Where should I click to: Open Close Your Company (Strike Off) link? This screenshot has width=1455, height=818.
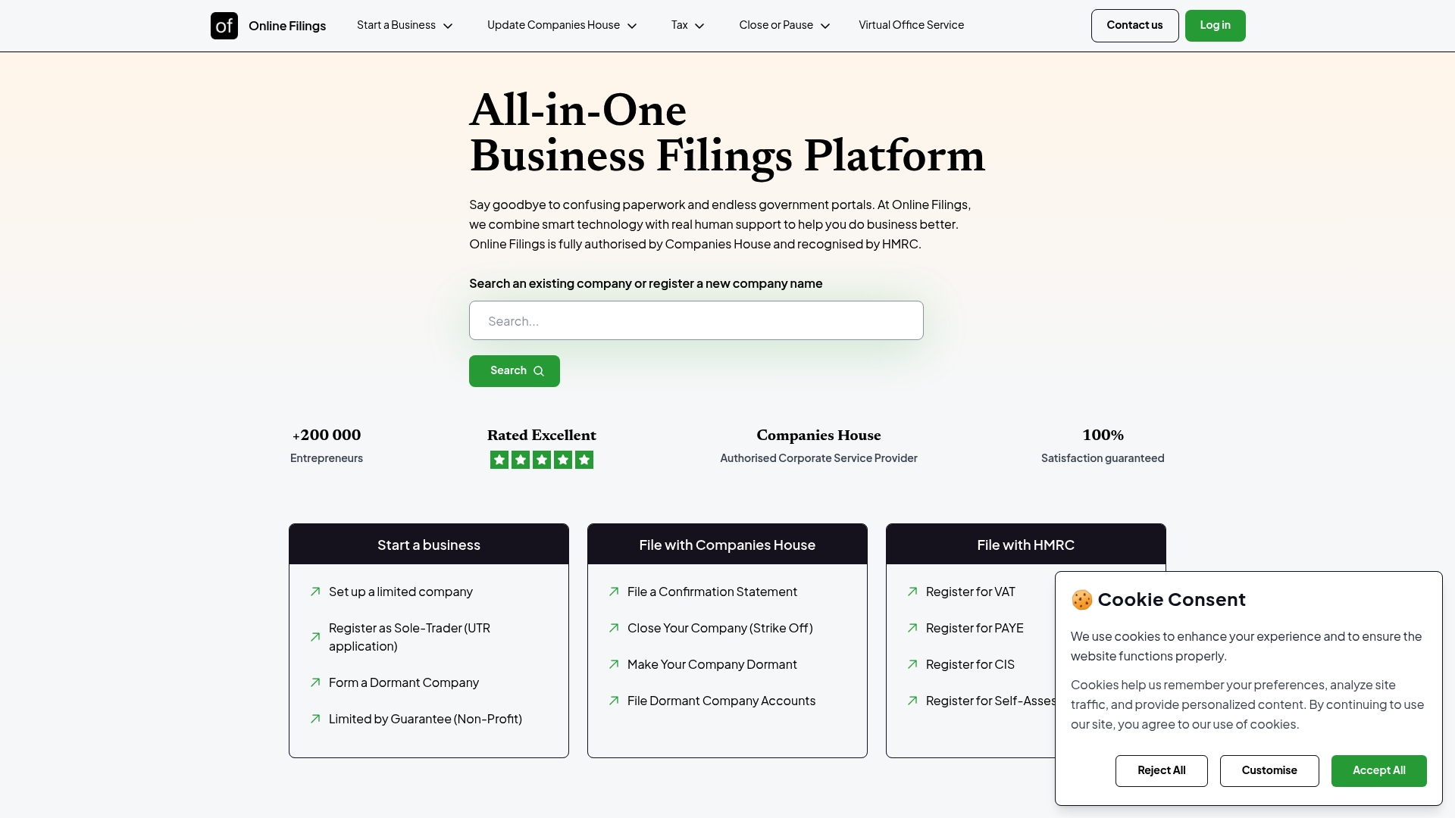pos(720,628)
